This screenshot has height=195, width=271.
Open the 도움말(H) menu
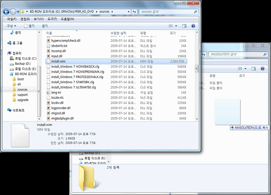(67, 19)
